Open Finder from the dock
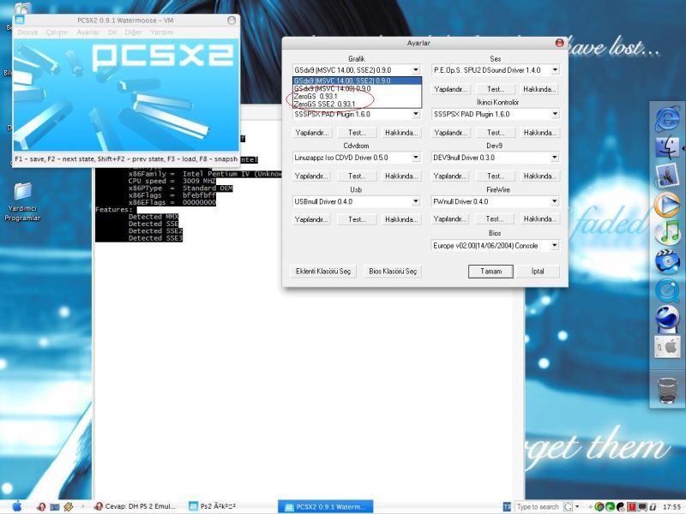The image size is (686, 514). point(667,147)
